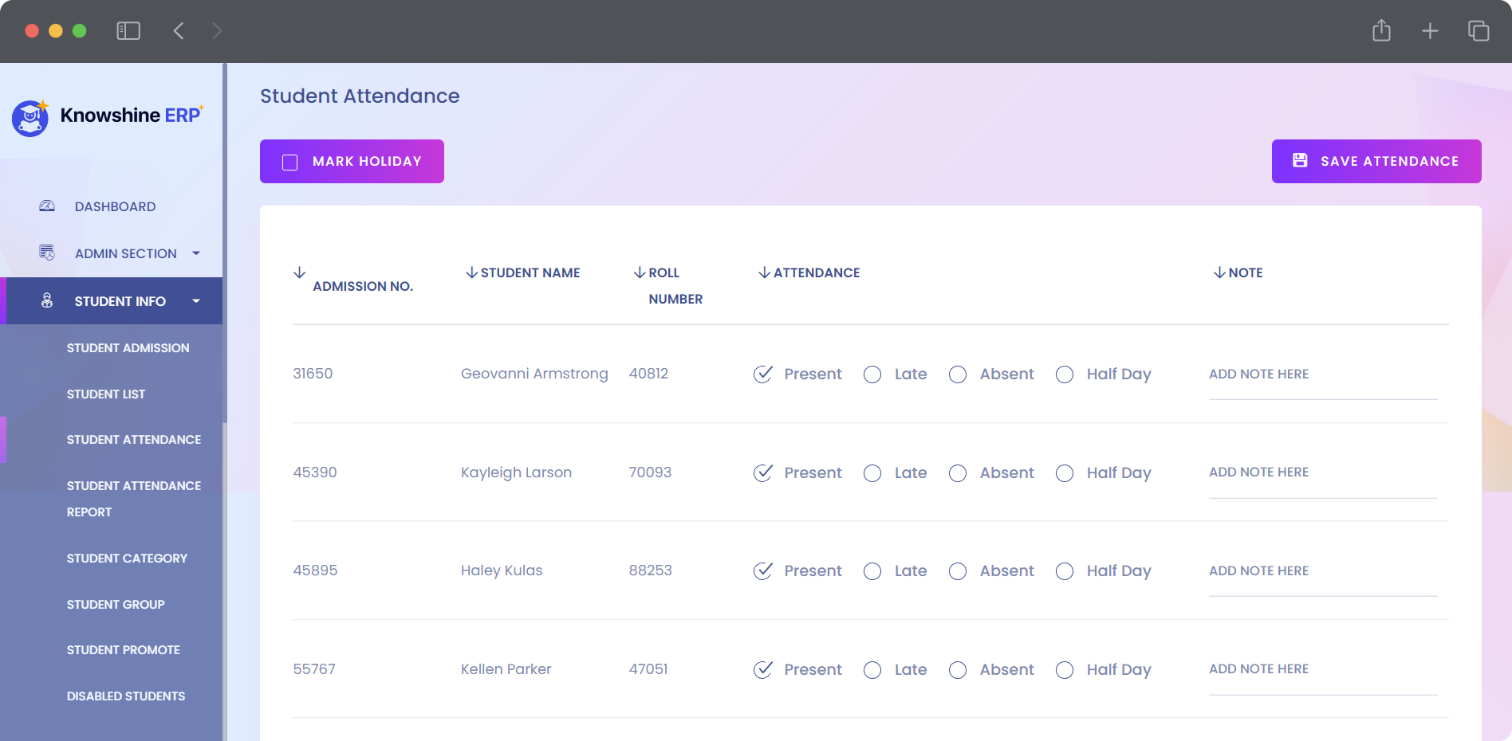Viewport: 1512px width, 741px height.
Task: Open a new tab with plus icon
Action: click(1430, 31)
